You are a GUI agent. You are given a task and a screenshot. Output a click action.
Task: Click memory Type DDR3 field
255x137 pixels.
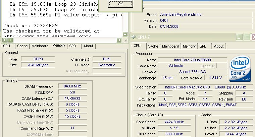pos(38,59)
